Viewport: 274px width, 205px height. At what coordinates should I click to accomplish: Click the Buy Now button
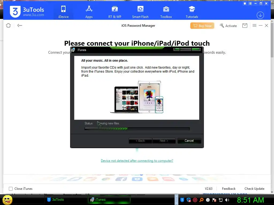(202, 26)
